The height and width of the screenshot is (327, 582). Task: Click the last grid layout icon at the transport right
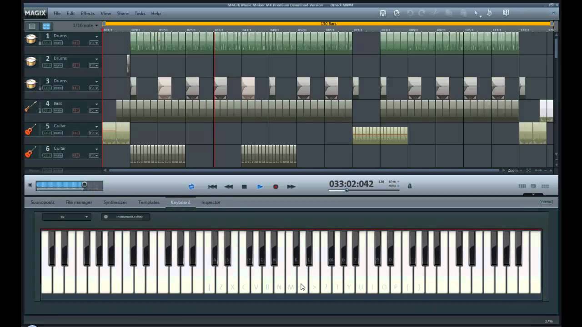[545, 186]
